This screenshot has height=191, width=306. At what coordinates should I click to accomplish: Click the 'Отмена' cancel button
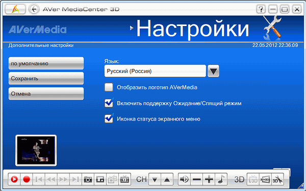coord(46,93)
